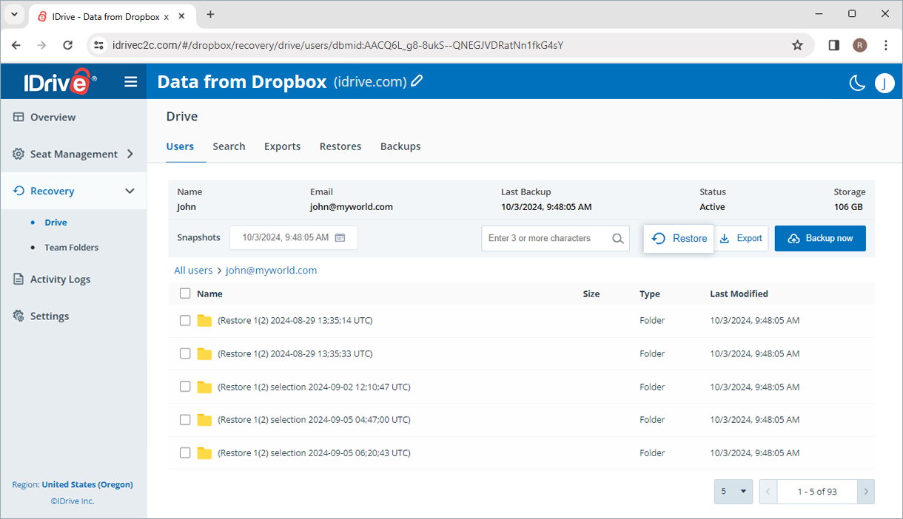
Task: Open the hamburger menu next to IDrive logo
Action: point(131,81)
